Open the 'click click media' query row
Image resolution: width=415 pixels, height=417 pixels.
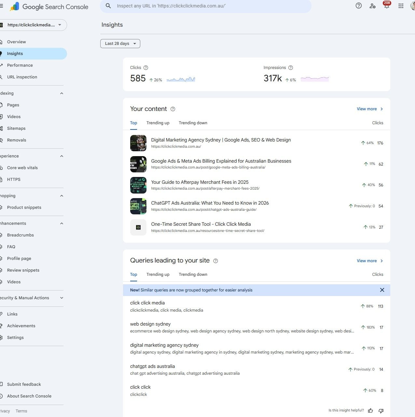(x=256, y=306)
